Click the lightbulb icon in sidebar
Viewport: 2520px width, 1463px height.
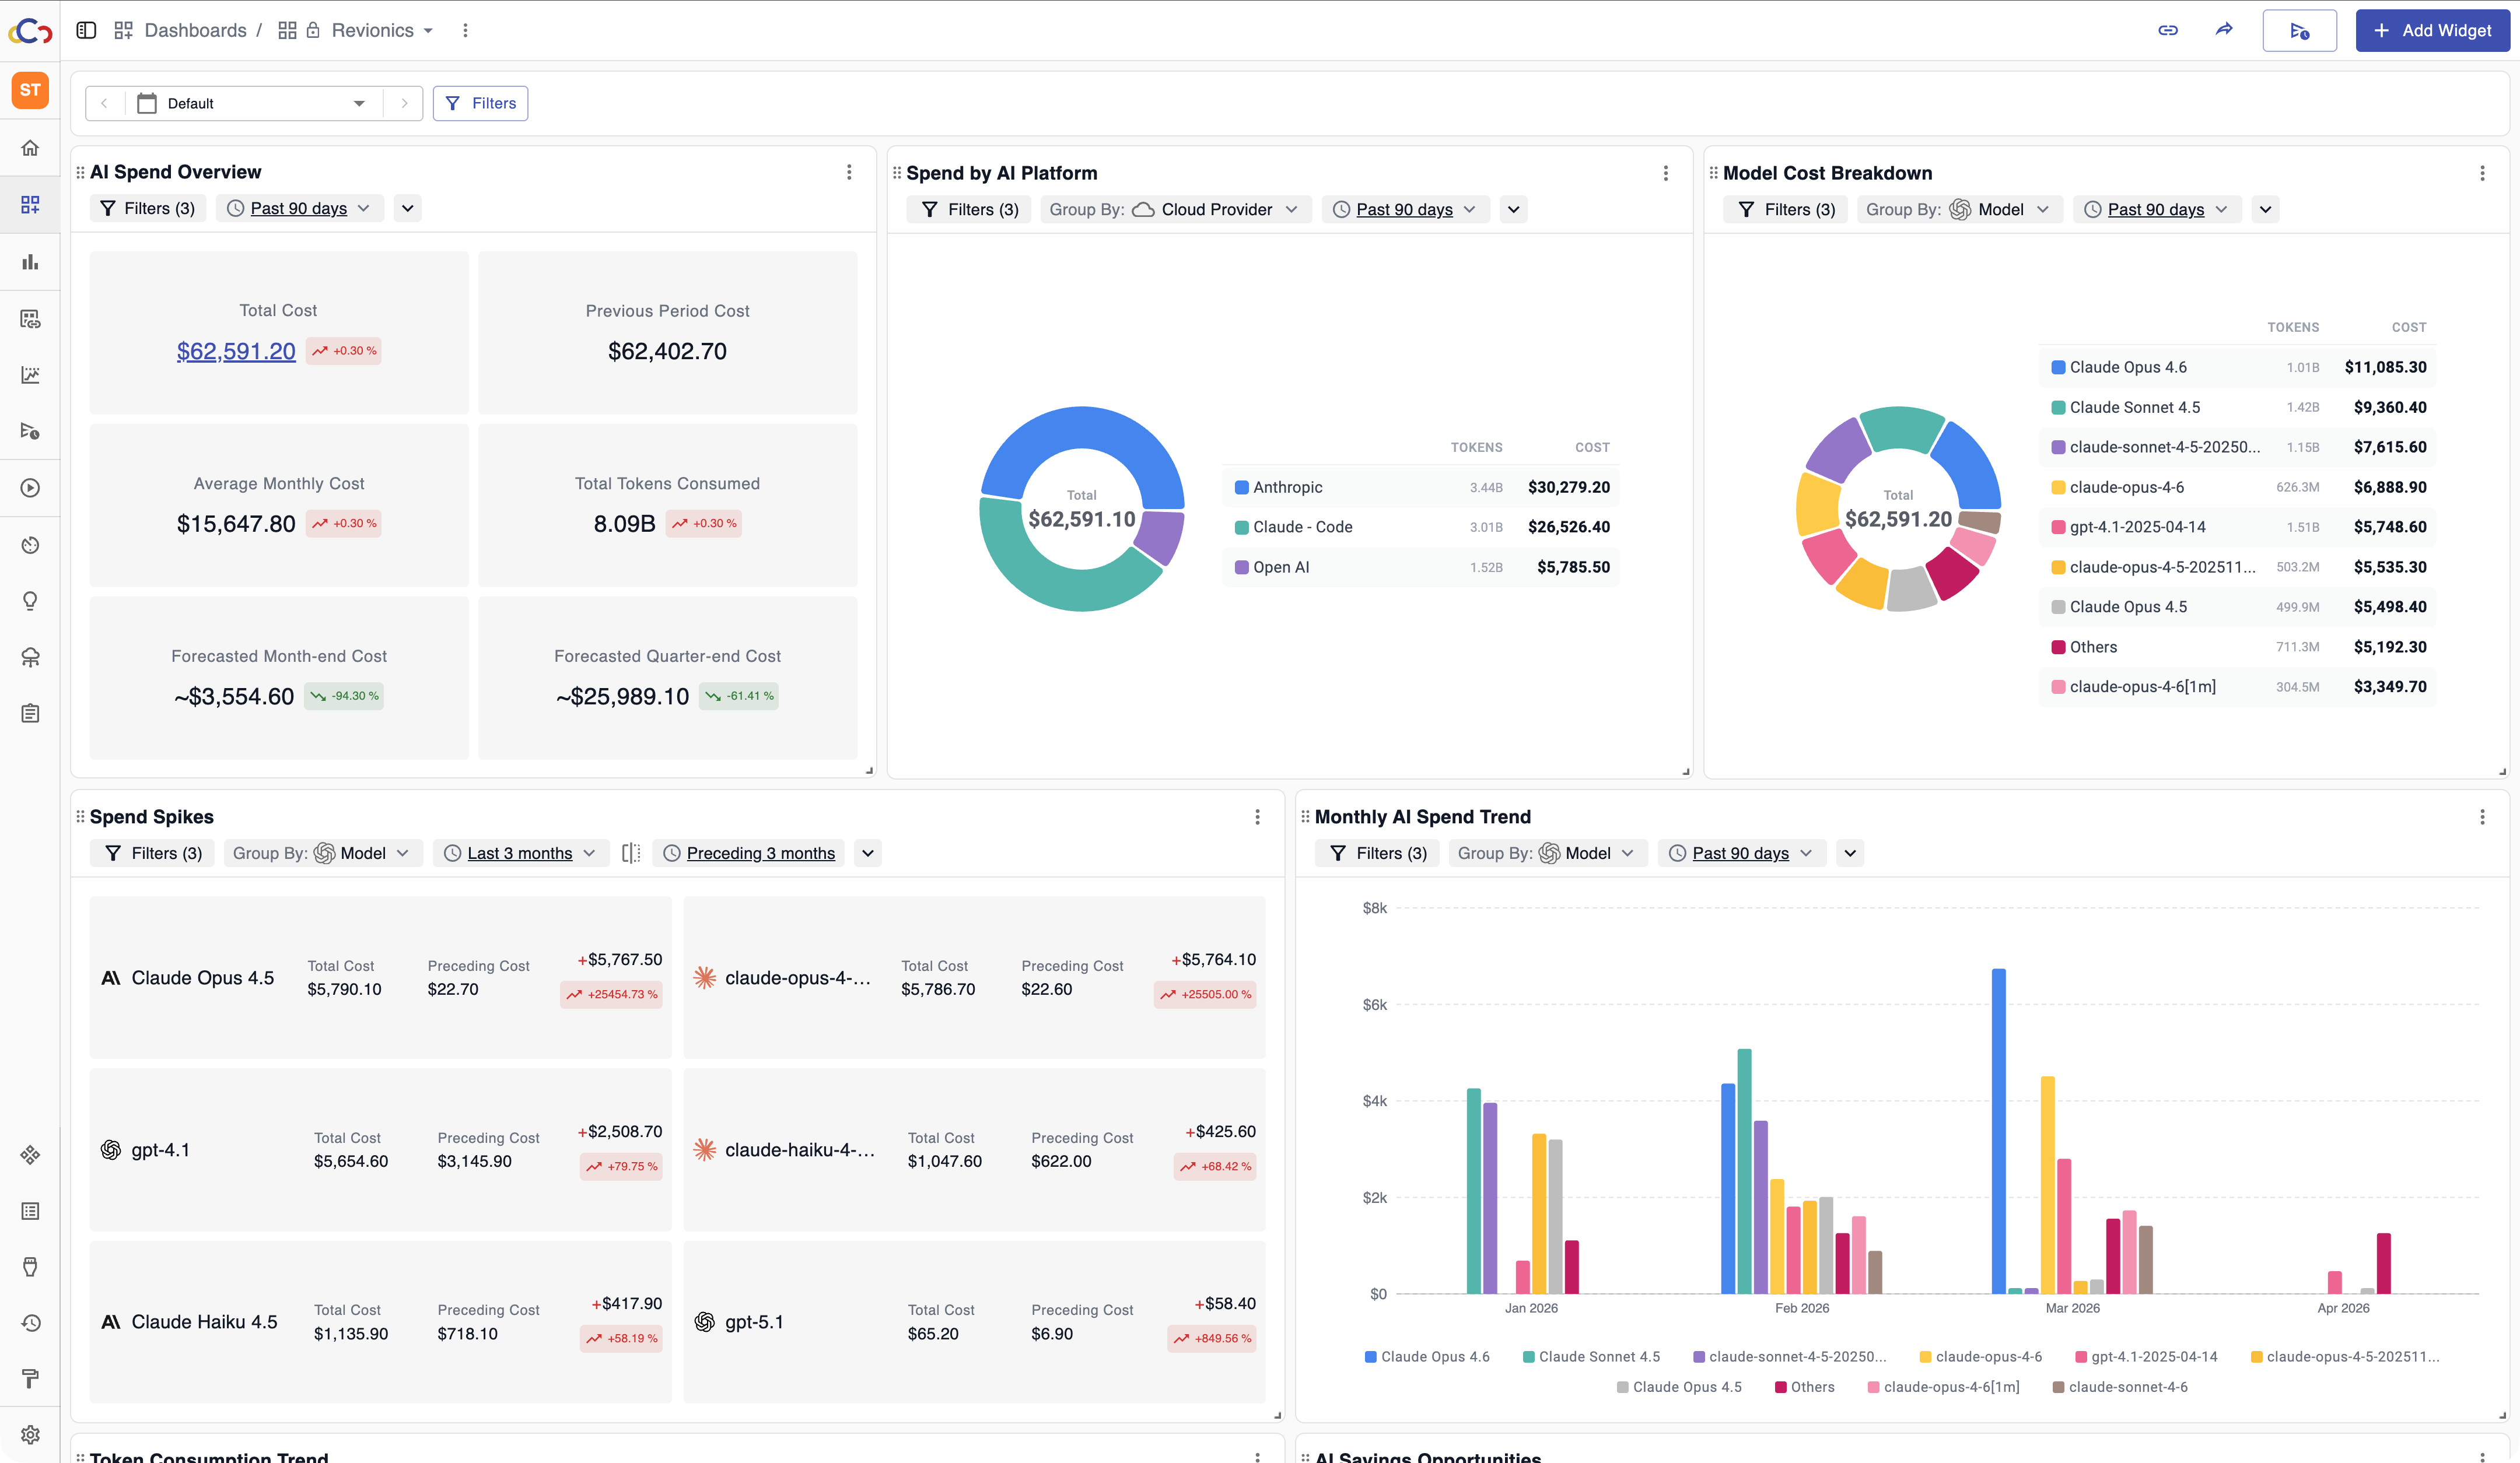coord(30,601)
